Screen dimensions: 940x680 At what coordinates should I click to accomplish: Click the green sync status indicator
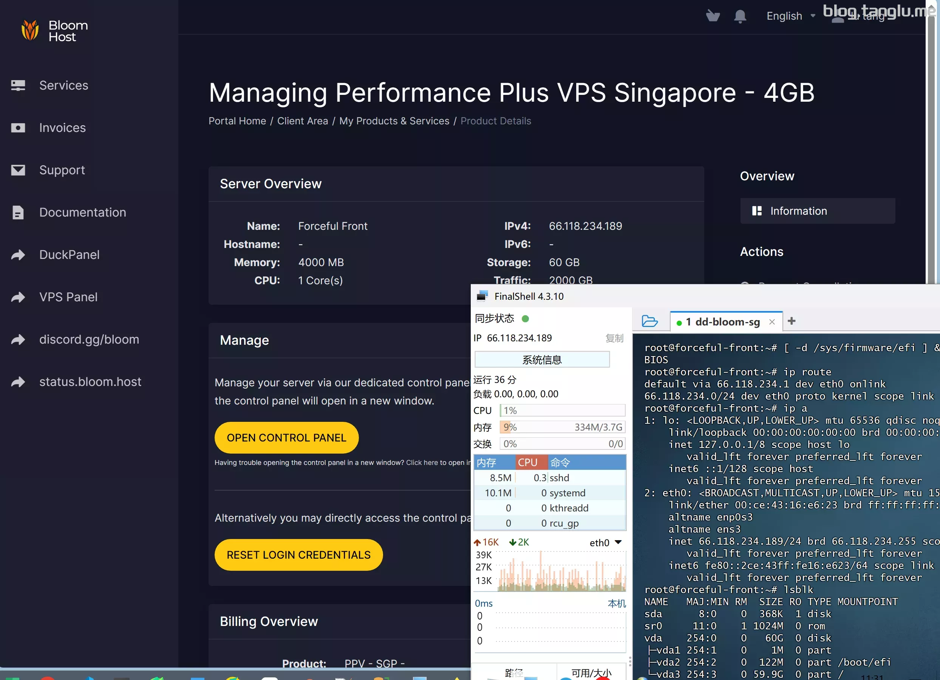pyautogui.click(x=525, y=318)
